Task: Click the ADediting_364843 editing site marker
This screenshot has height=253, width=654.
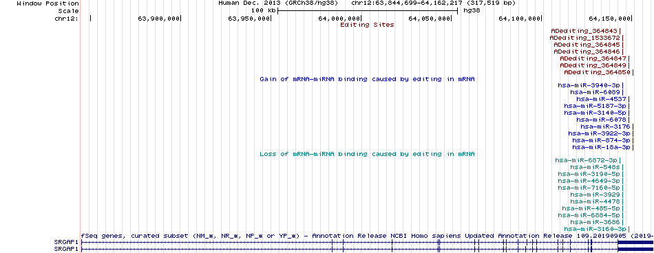Action: (x=585, y=31)
